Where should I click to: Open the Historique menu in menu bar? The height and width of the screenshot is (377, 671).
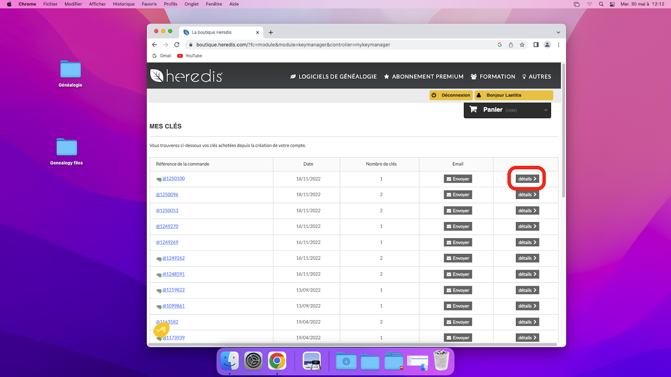pos(124,4)
